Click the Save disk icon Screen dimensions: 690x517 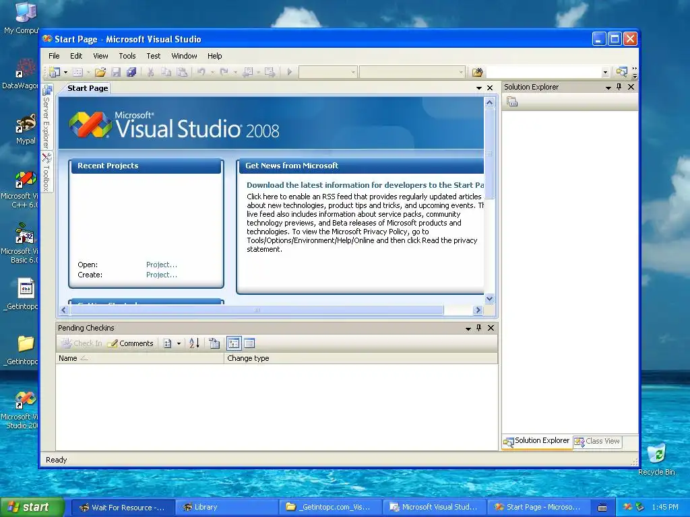116,72
